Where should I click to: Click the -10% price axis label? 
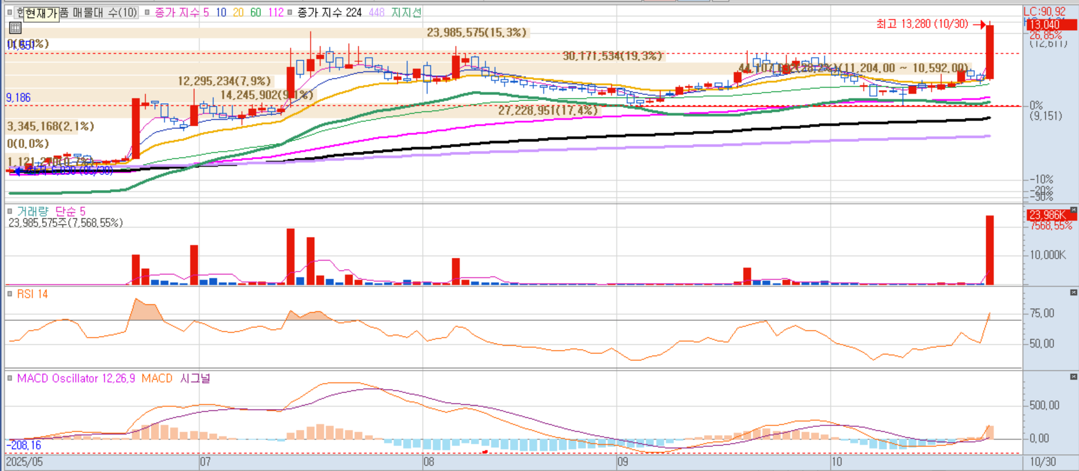(1041, 180)
